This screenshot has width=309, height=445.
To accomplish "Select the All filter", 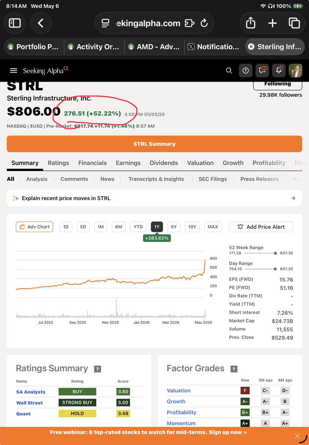I will coord(10,179).
